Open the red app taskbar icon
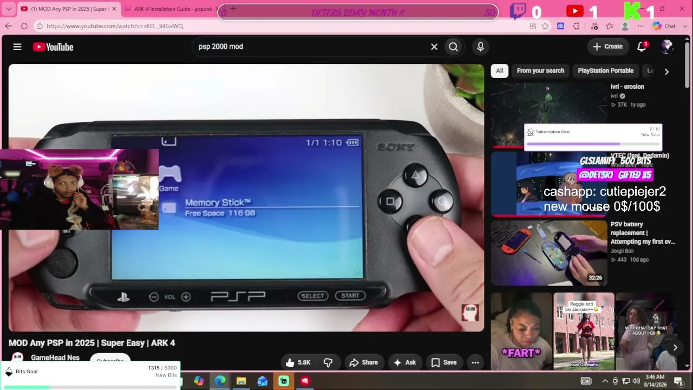Screen dimensions: 693x390 coord(305,381)
